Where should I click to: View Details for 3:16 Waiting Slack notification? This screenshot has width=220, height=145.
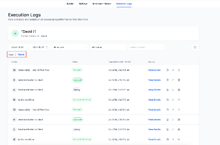(154, 129)
